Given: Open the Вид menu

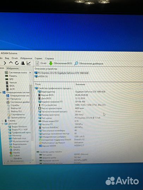Looking at the screenshot, I should click(x=7, y=58).
